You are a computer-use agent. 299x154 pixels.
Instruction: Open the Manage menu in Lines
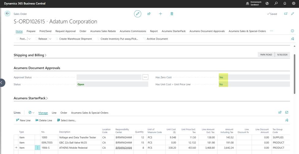(43, 113)
